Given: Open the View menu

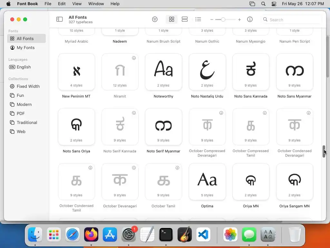Looking at the screenshot, I should coord(77,4).
